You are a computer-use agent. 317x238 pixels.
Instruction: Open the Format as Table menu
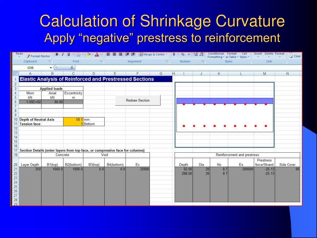click(232, 55)
